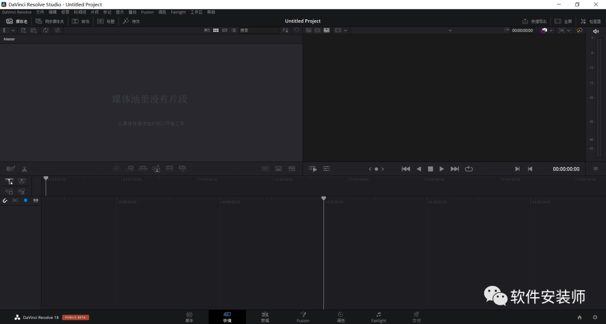Click the play forward button
606x324 pixels.
pyautogui.click(x=442, y=169)
